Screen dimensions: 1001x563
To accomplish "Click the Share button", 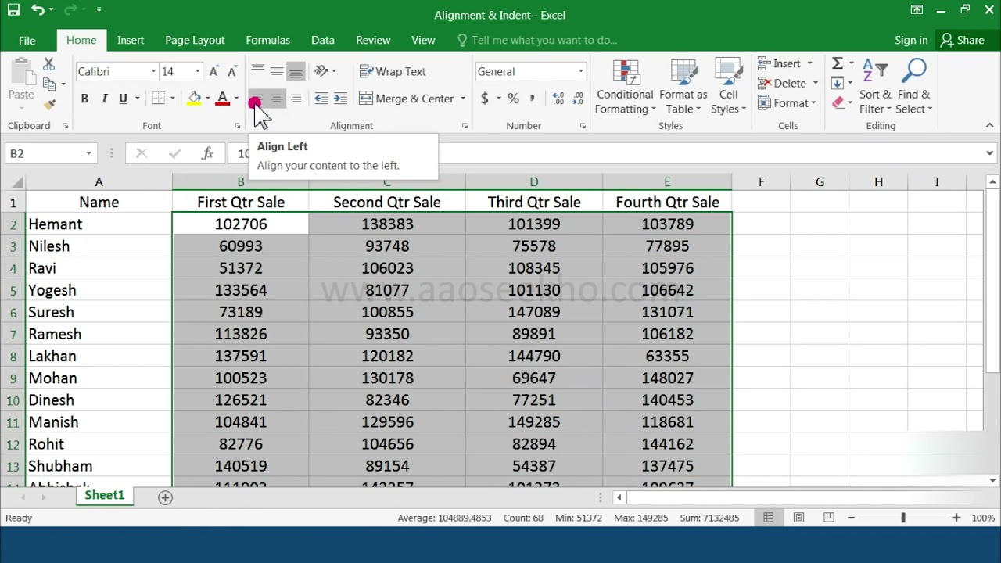I will coord(963,40).
